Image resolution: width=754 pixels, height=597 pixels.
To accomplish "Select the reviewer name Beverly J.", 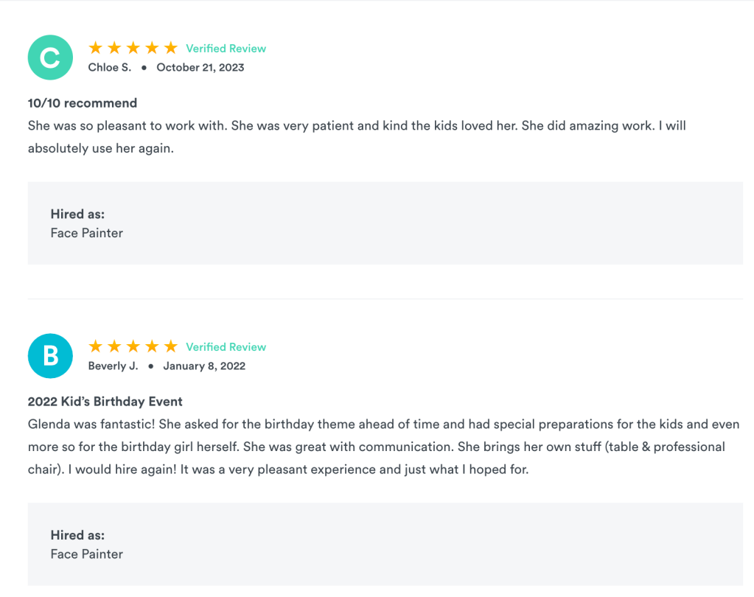I will (113, 366).
